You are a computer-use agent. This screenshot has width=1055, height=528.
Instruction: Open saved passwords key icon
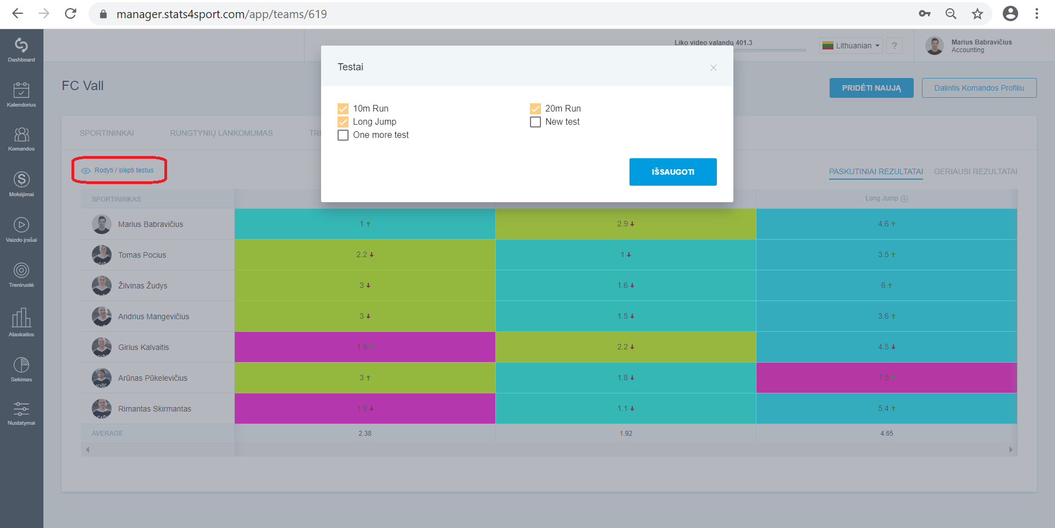[925, 14]
